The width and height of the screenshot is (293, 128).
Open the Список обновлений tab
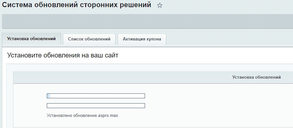89,39
